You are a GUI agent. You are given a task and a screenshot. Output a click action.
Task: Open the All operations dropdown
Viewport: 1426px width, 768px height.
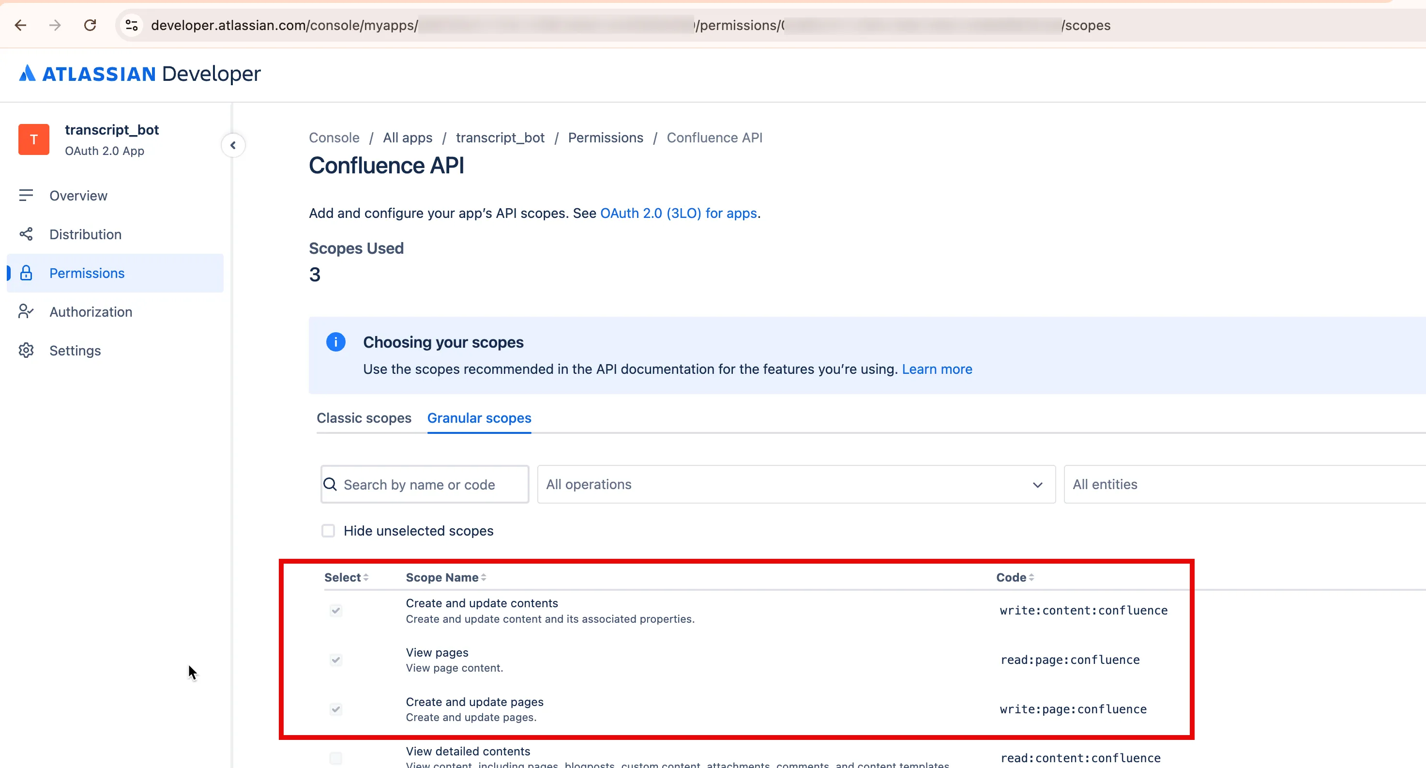[x=796, y=485]
